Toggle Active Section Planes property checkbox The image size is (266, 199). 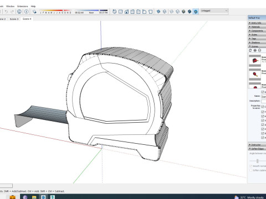click(263, 125)
